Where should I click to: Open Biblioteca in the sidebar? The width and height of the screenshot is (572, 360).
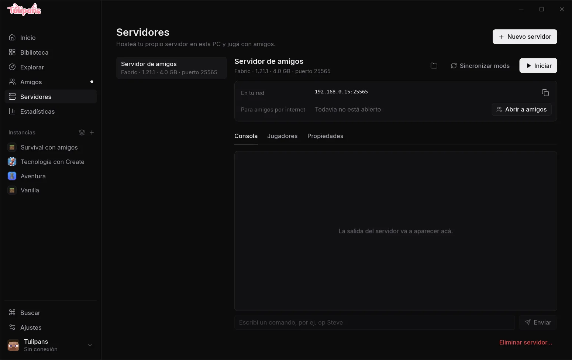click(51, 52)
